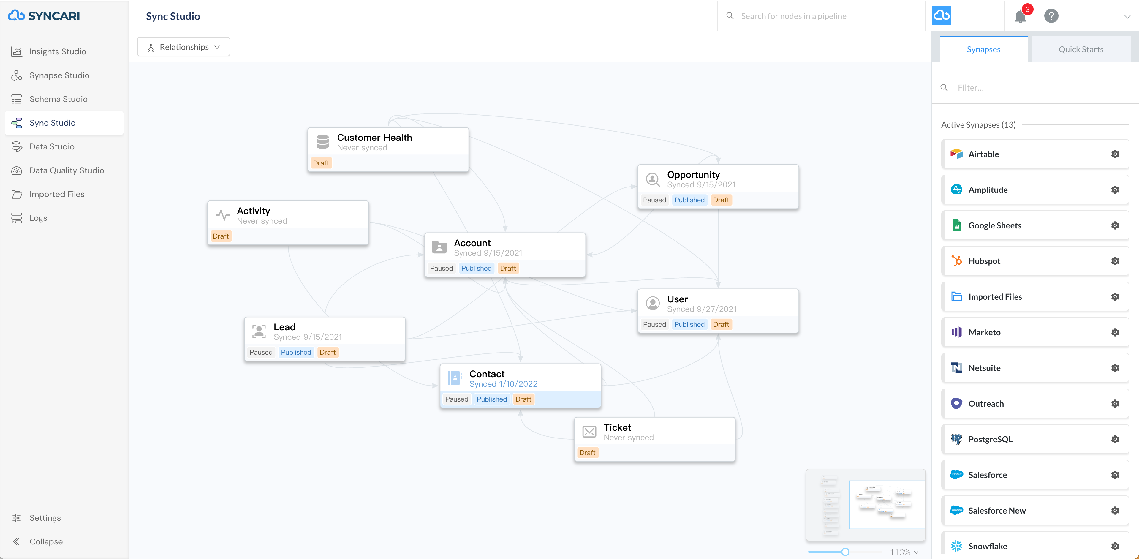Screen dimensions: 1139x559
Task: Switch to the Quick Starts tab
Action: pos(1081,50)
